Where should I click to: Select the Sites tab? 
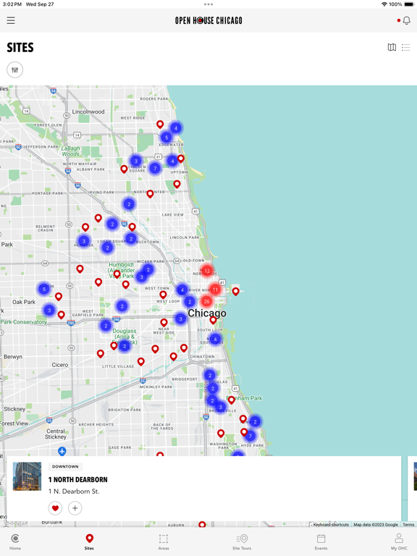coord(89,542)
